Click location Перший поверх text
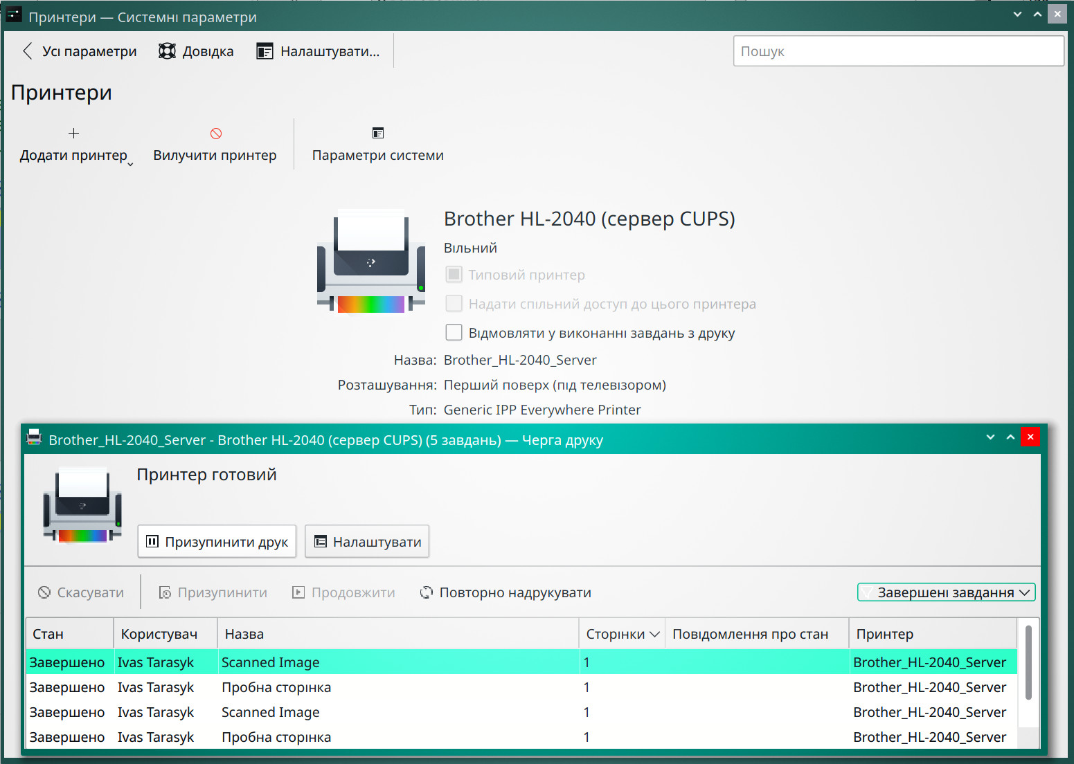This screenshot has width=1074, height=764. (555, 385)
